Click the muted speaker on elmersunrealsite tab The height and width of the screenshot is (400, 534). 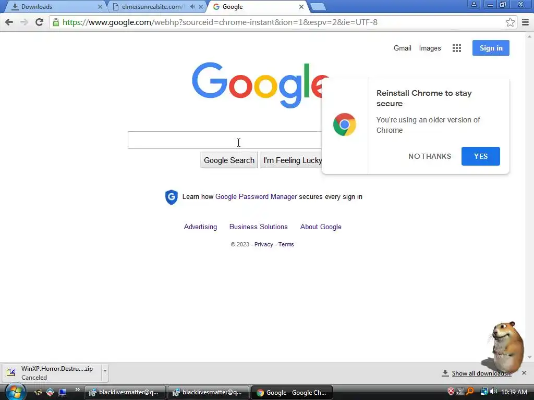[192, 6]
